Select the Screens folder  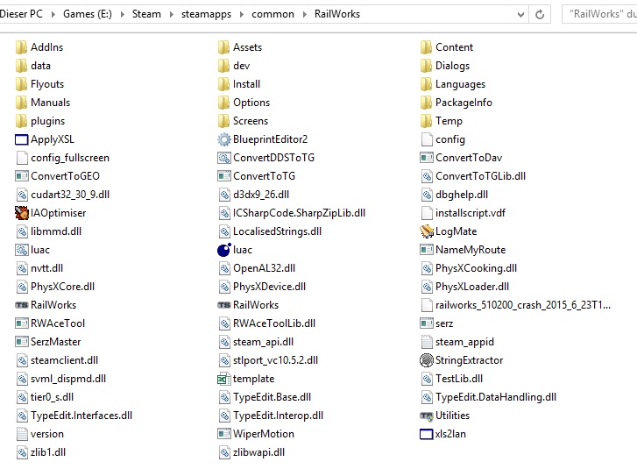[243, 121]
